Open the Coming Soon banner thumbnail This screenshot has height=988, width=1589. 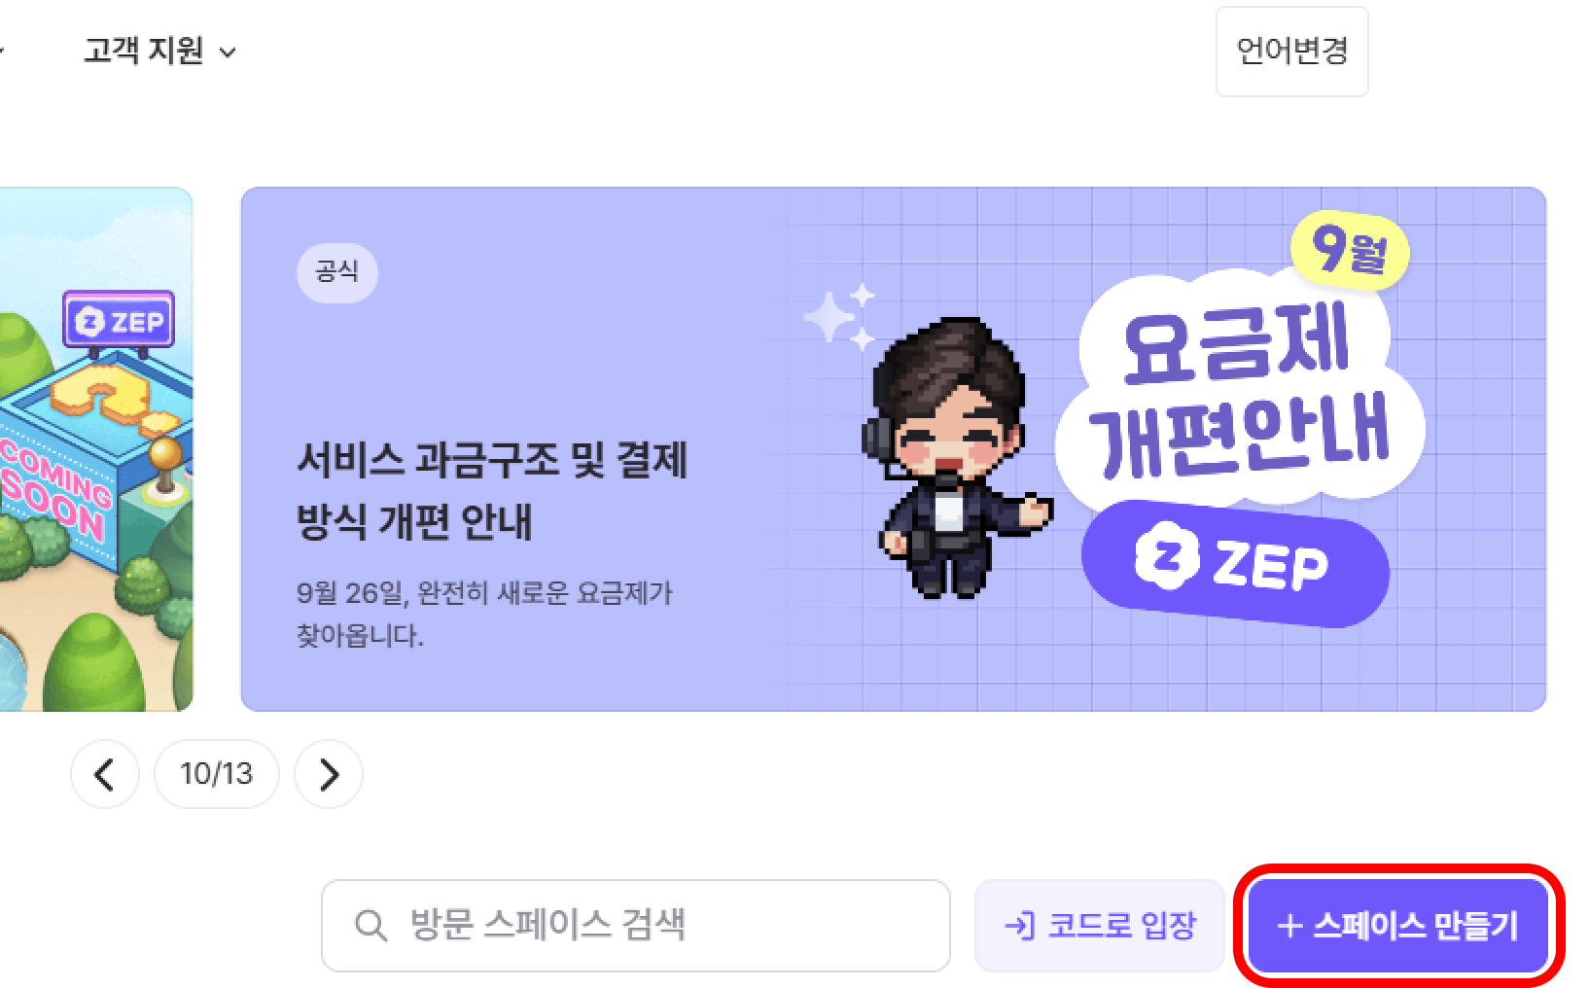(96, 449)
